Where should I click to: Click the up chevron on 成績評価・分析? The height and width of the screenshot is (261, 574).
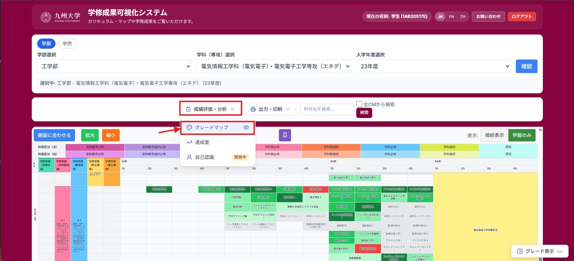tap(232, 109)
